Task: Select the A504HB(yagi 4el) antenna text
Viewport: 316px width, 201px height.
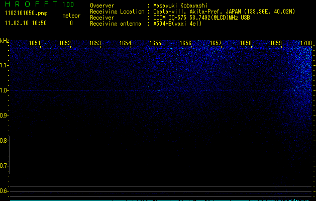Action: click(x=177, y=24)
